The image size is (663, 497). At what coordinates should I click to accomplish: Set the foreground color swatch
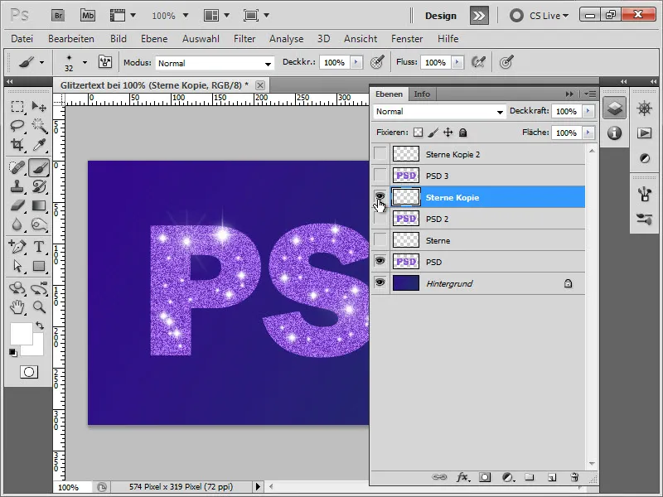click(20, 334)
